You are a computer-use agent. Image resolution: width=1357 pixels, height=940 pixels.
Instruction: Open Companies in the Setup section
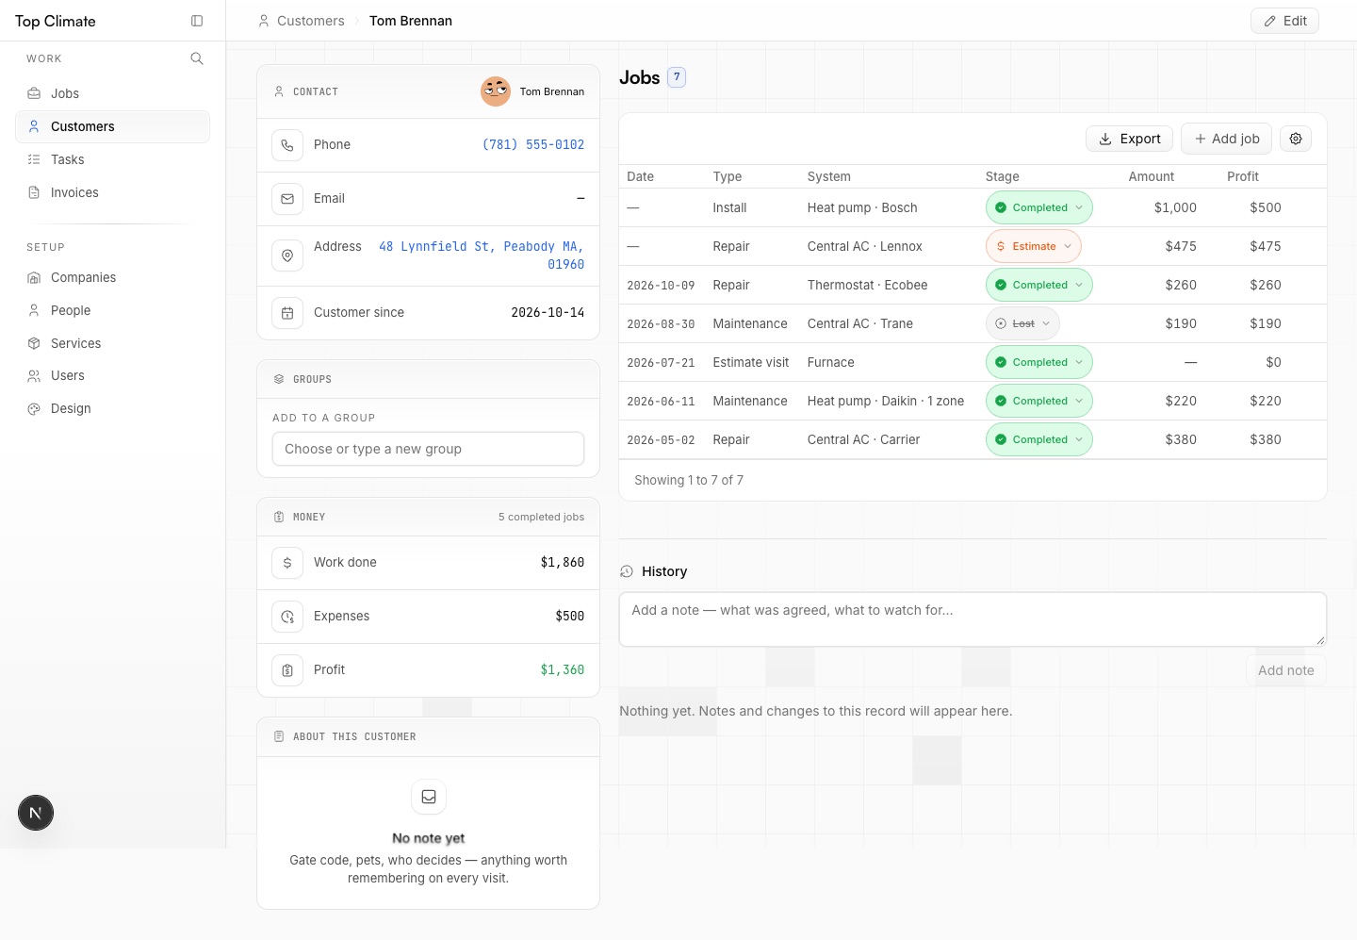tap(112, 277)
